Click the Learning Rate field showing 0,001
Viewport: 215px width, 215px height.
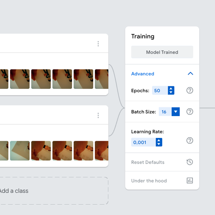point(143,142)
